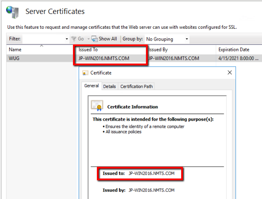Click inside the Filter text field
262x199 pixels.
pos(44,39)
